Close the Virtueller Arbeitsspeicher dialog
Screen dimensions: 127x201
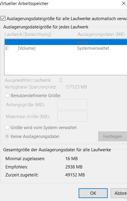124,4
